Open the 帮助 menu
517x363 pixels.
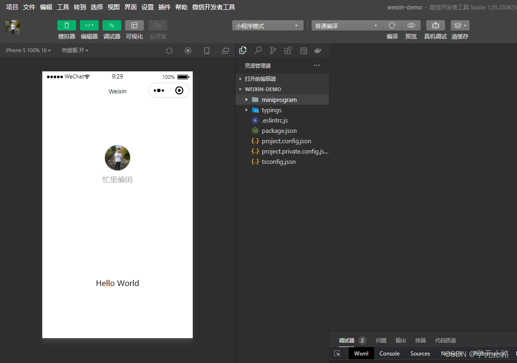(181, 7)
